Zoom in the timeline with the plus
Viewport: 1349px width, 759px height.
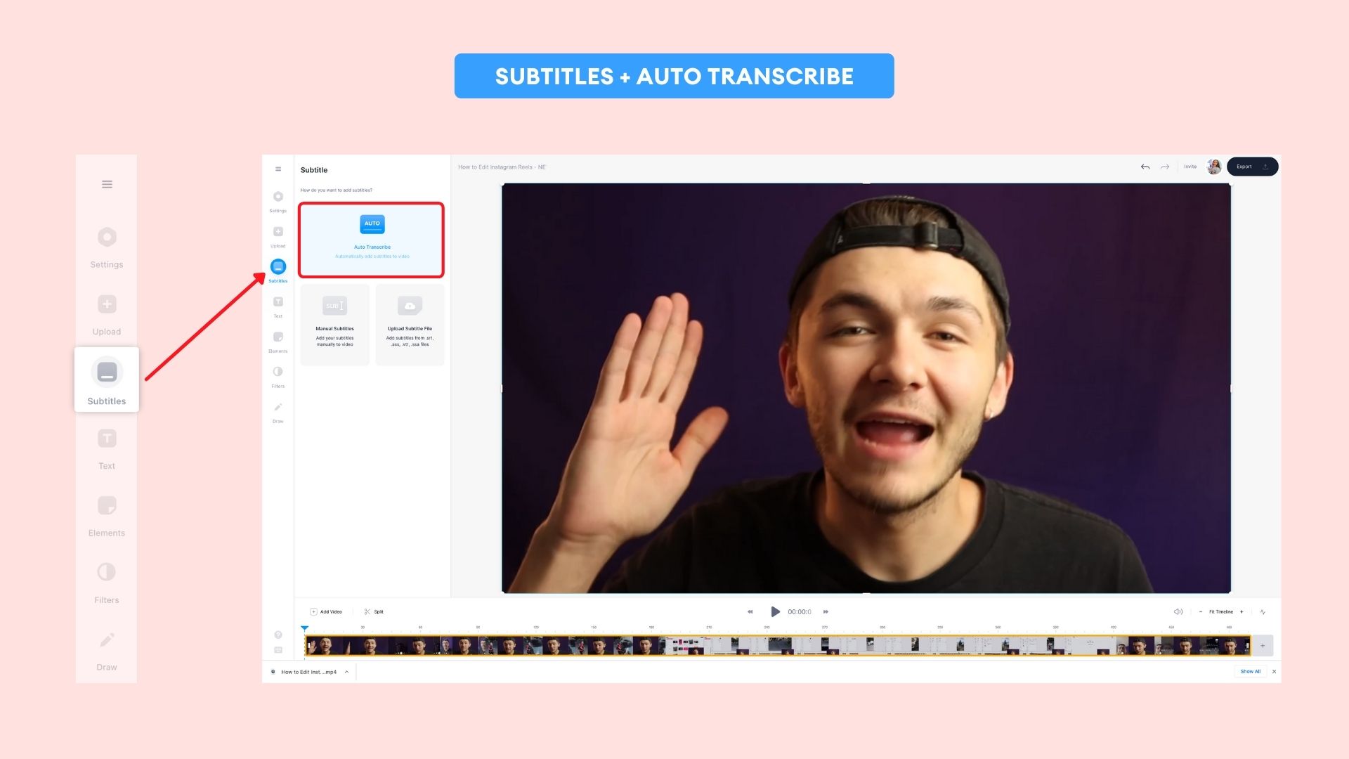tap(1242, 611)
